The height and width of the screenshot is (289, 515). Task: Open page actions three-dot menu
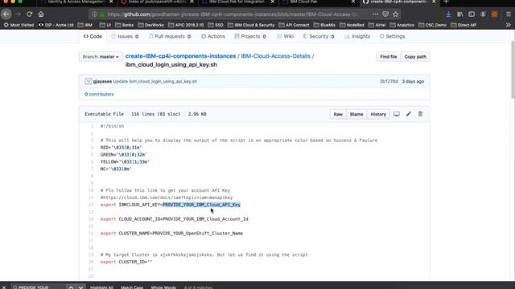(x=376, y=14)
